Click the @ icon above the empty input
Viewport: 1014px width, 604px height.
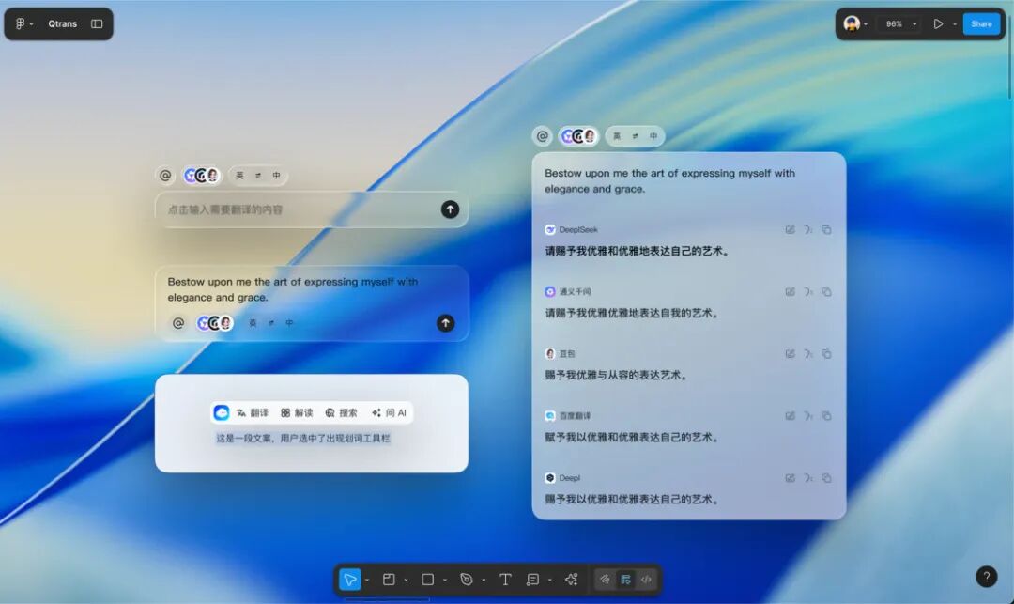click(165, 176)
